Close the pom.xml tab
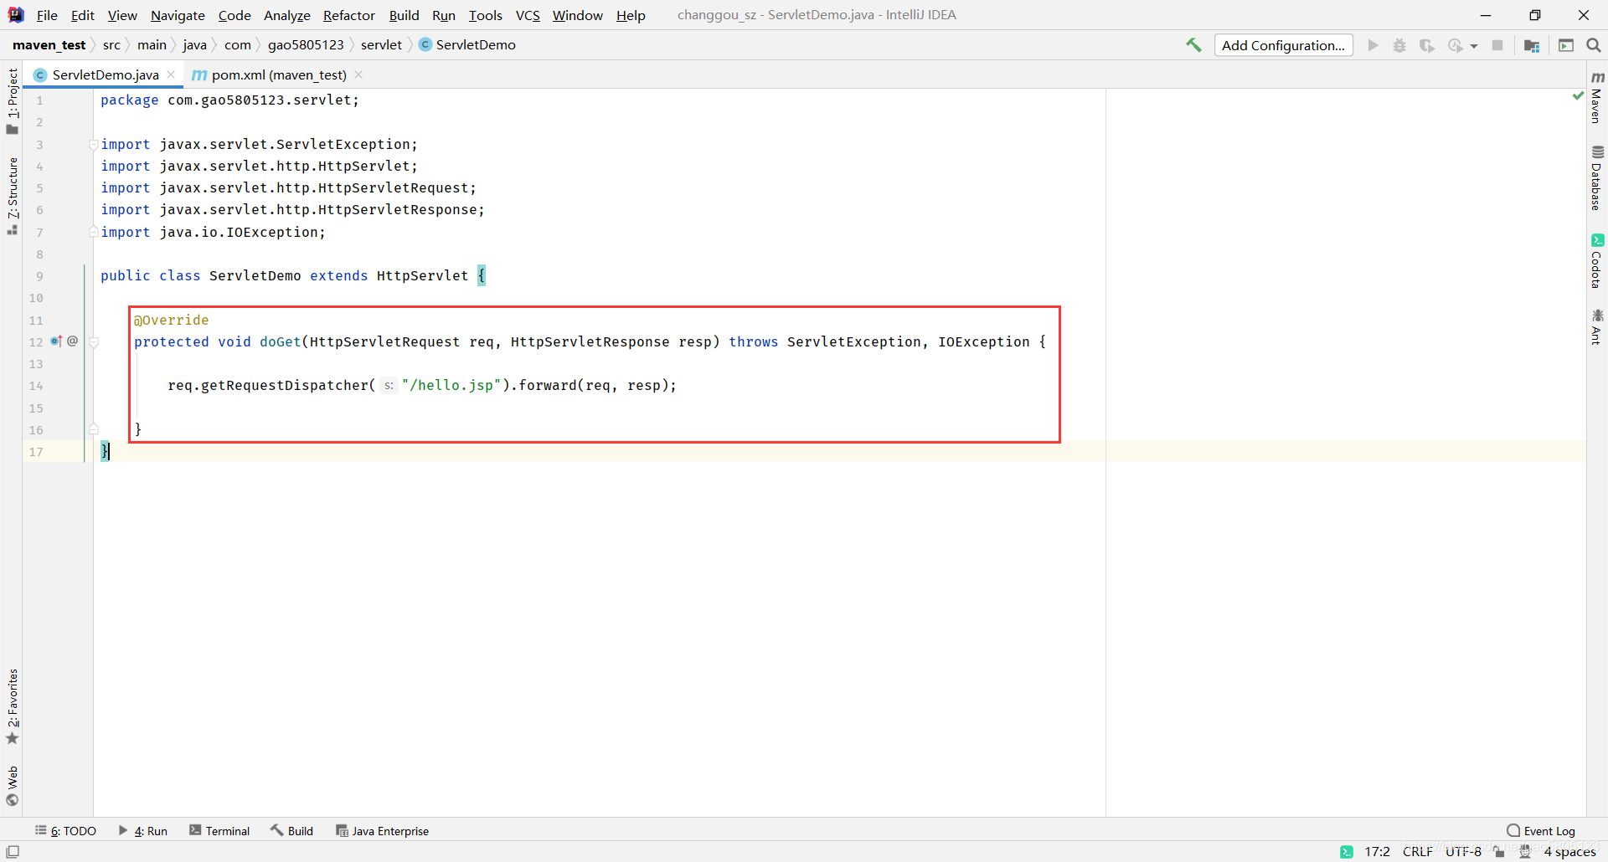The height and width of the screenshot is (862, 1608). coord(358,74)
